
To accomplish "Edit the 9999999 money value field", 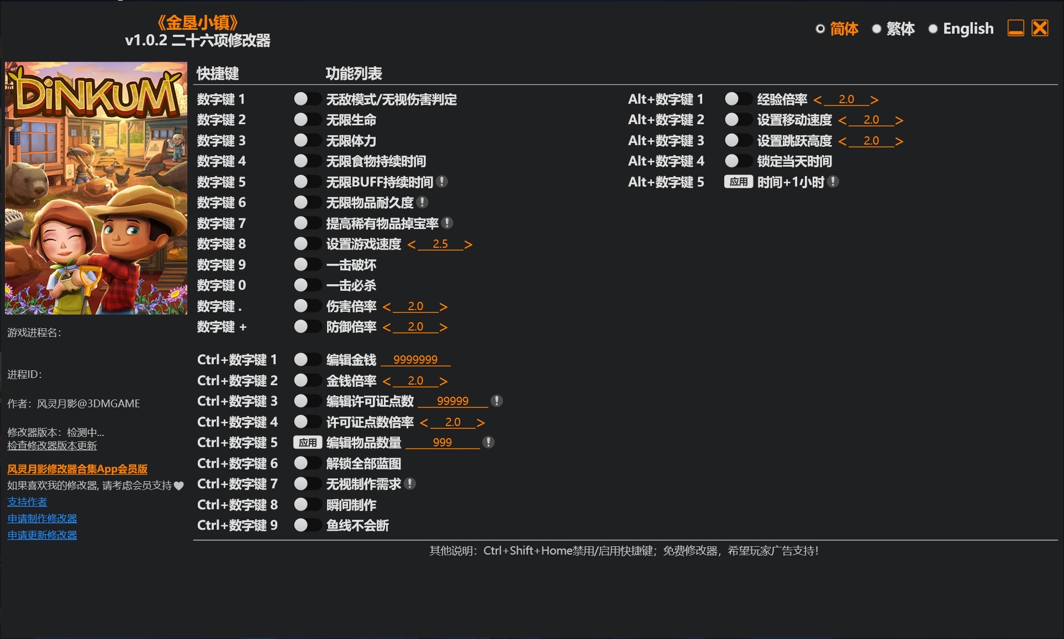I will [415, 359].
